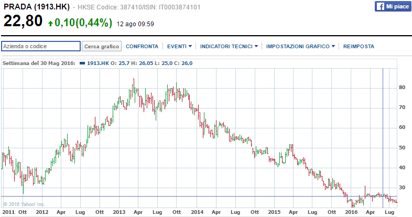
Task: Expand the EVENTI dropdown menu
Action: 179,46
